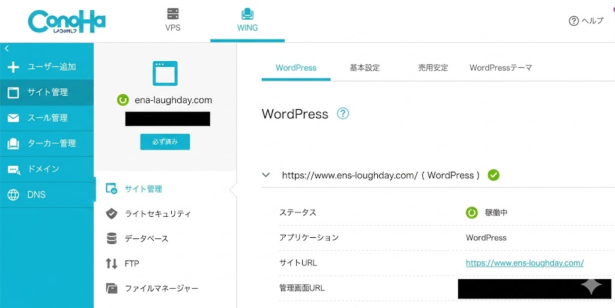Collapse the left sidebar with the chevron
The height and width of the screenshot is (308, 615).
[x=7, y=48]
